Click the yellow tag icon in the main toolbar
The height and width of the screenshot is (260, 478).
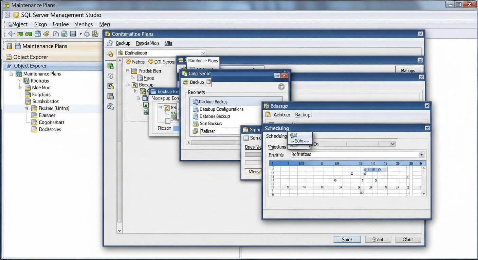point(47,34)
